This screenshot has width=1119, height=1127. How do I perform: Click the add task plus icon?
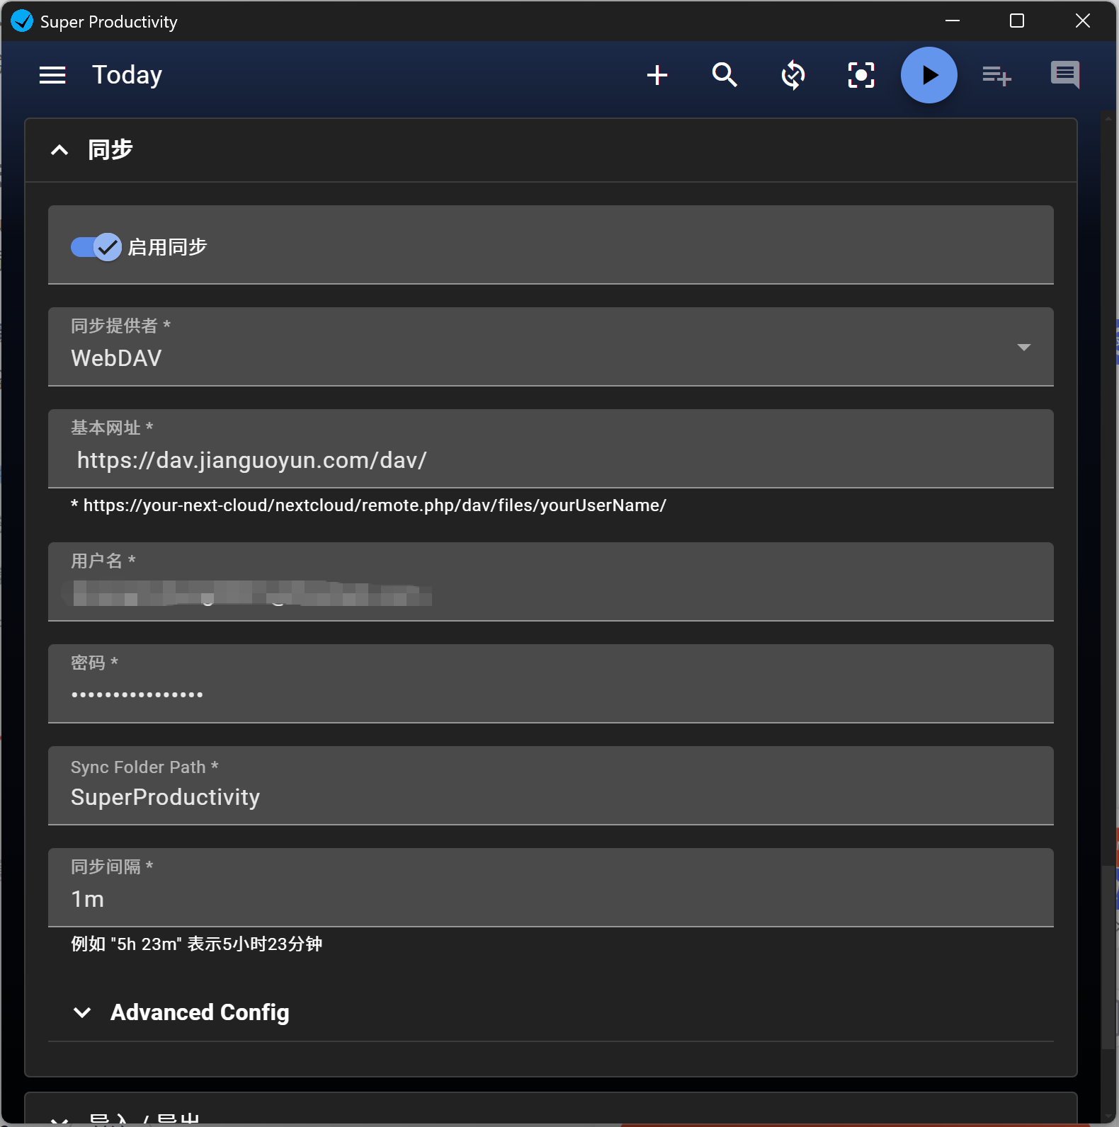click(657, 75)
